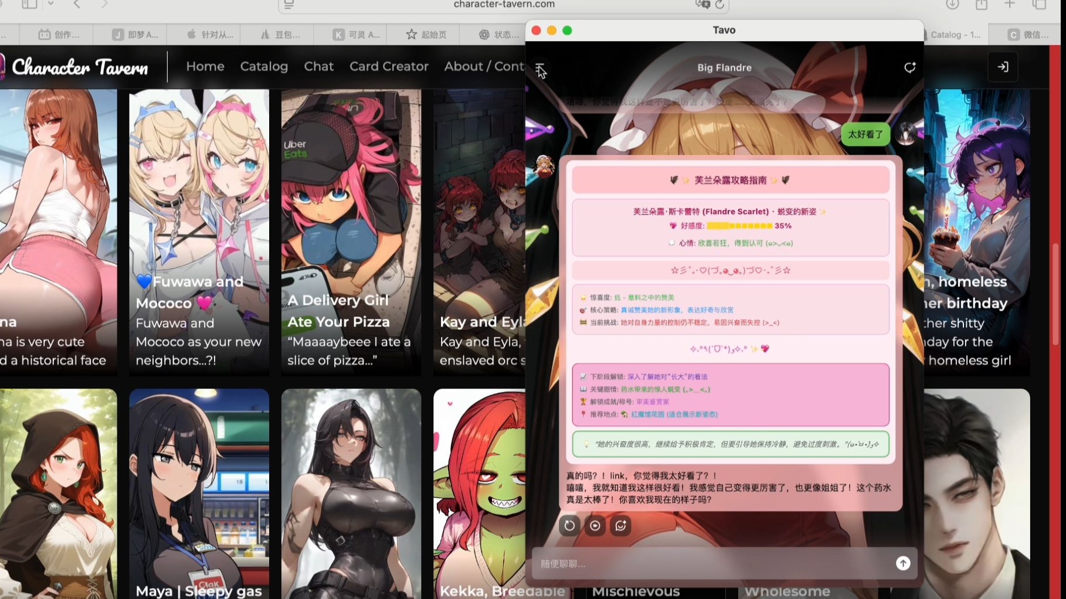Click the 红魔馆花园 recommended location text
Screen dimensions: 1066x599
pyautogui.click(x=674, y=414)
